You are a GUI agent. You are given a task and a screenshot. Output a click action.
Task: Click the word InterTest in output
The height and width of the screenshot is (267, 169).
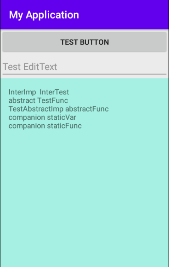pos(54,92)
